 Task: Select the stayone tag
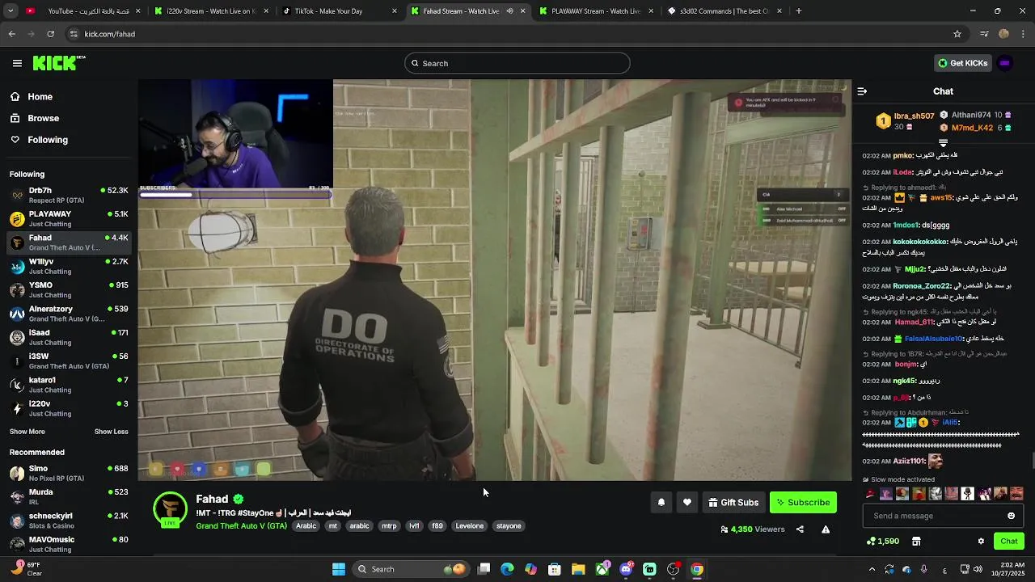(x=509, y=526)
